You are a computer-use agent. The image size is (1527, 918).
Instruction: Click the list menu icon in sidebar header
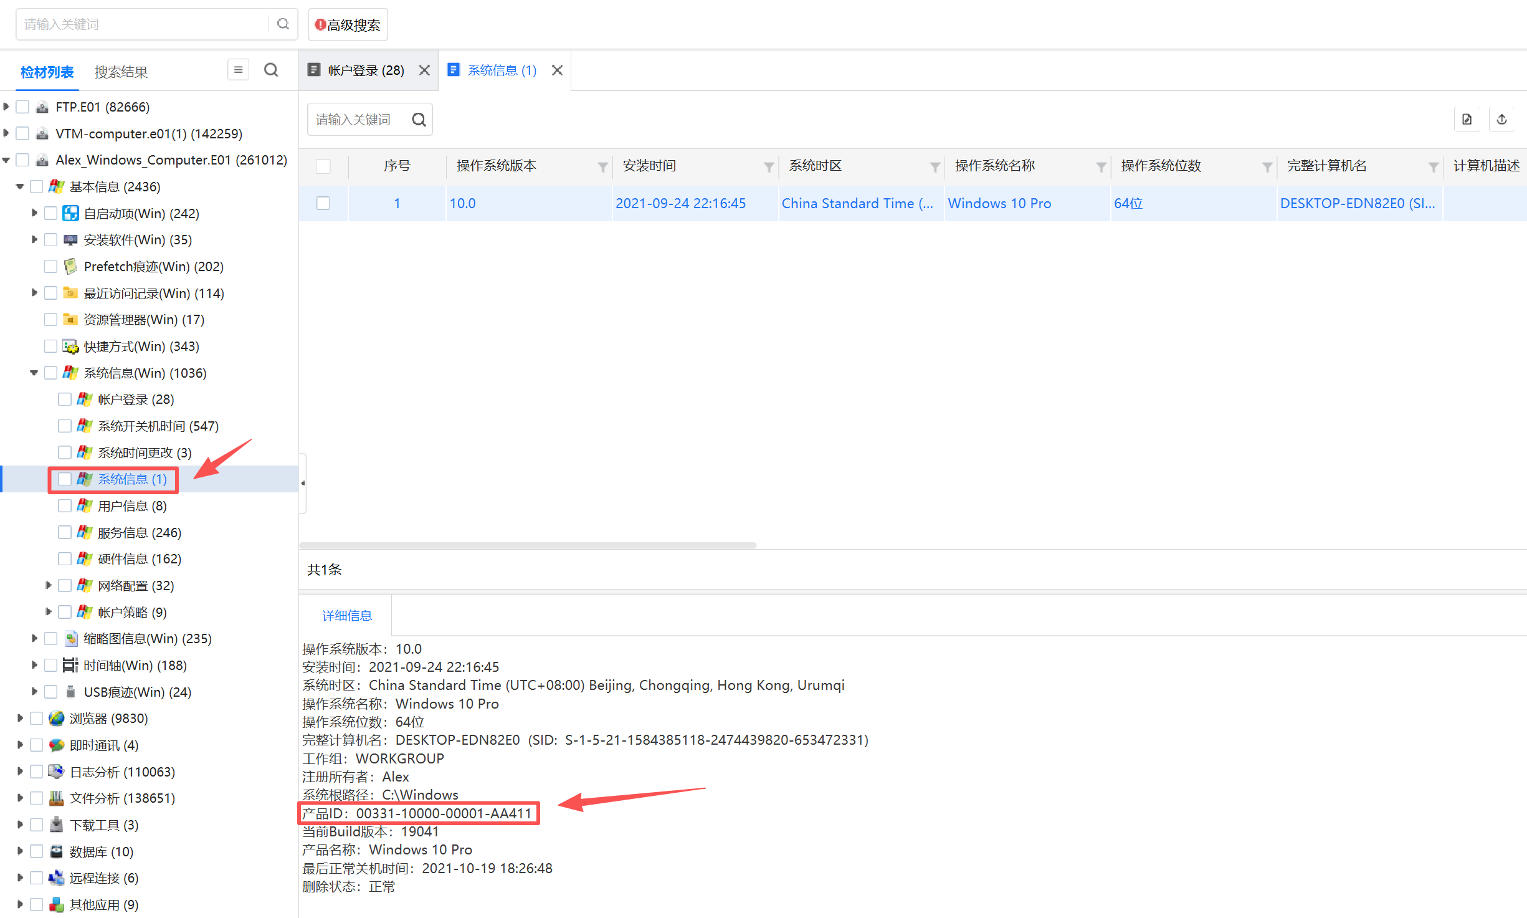(238, 70)
